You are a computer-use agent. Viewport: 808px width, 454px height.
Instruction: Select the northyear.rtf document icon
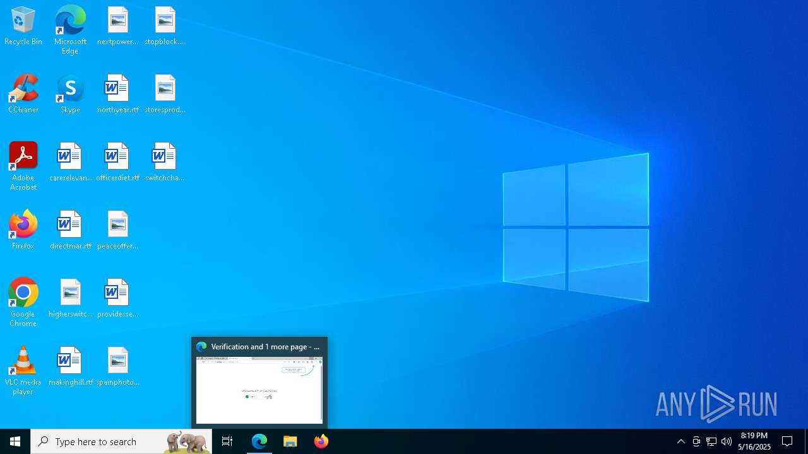point(117,95)
